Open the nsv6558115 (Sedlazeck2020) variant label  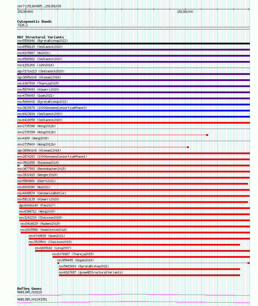pos(40,47)
